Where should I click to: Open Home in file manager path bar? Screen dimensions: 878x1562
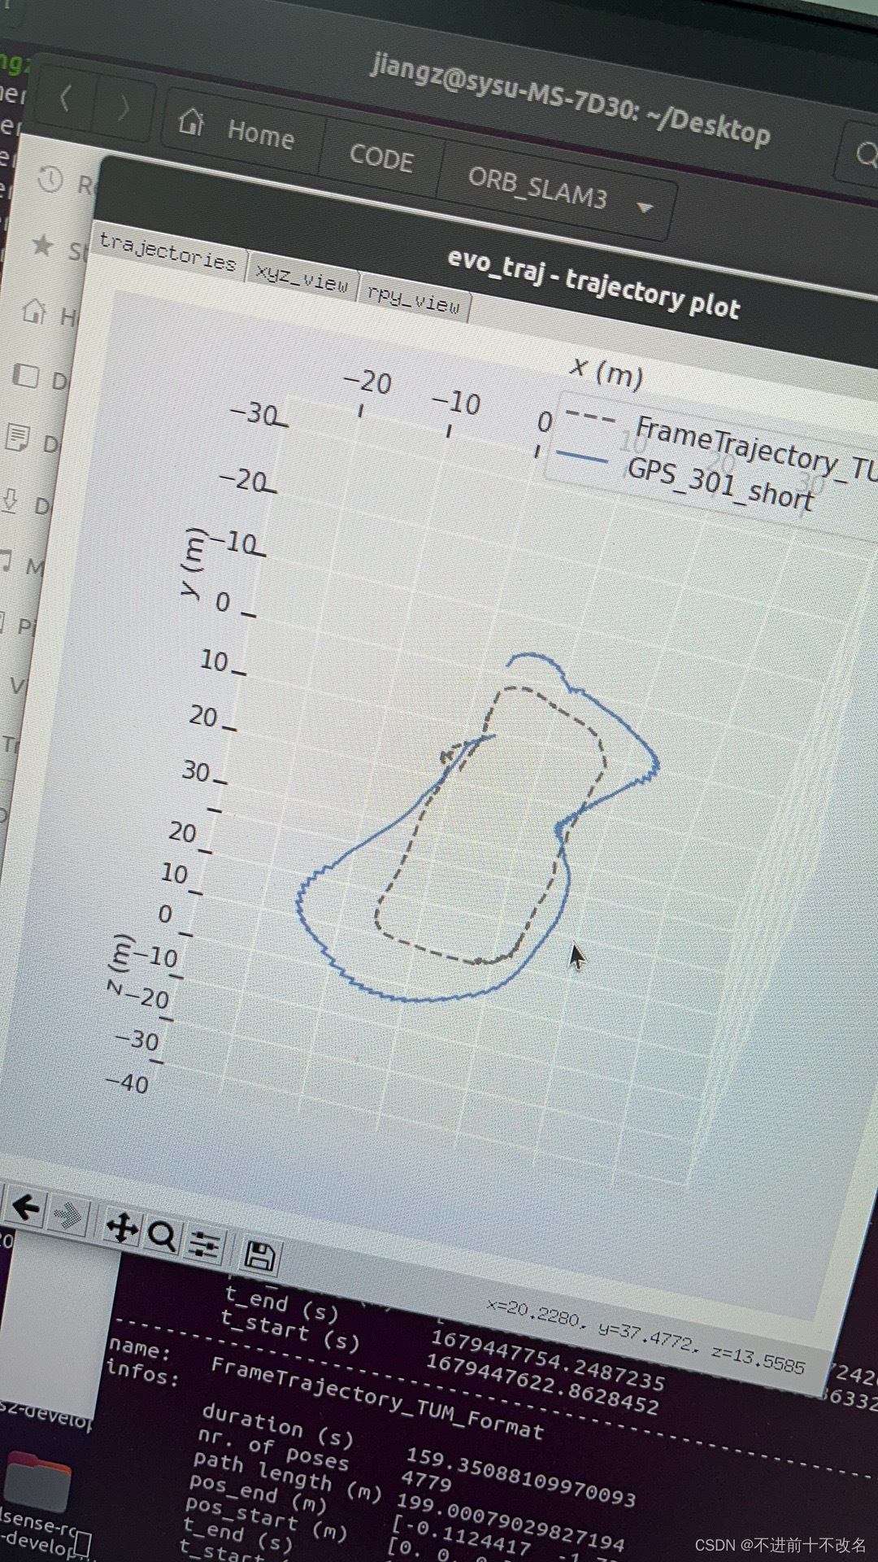point(237,129)
